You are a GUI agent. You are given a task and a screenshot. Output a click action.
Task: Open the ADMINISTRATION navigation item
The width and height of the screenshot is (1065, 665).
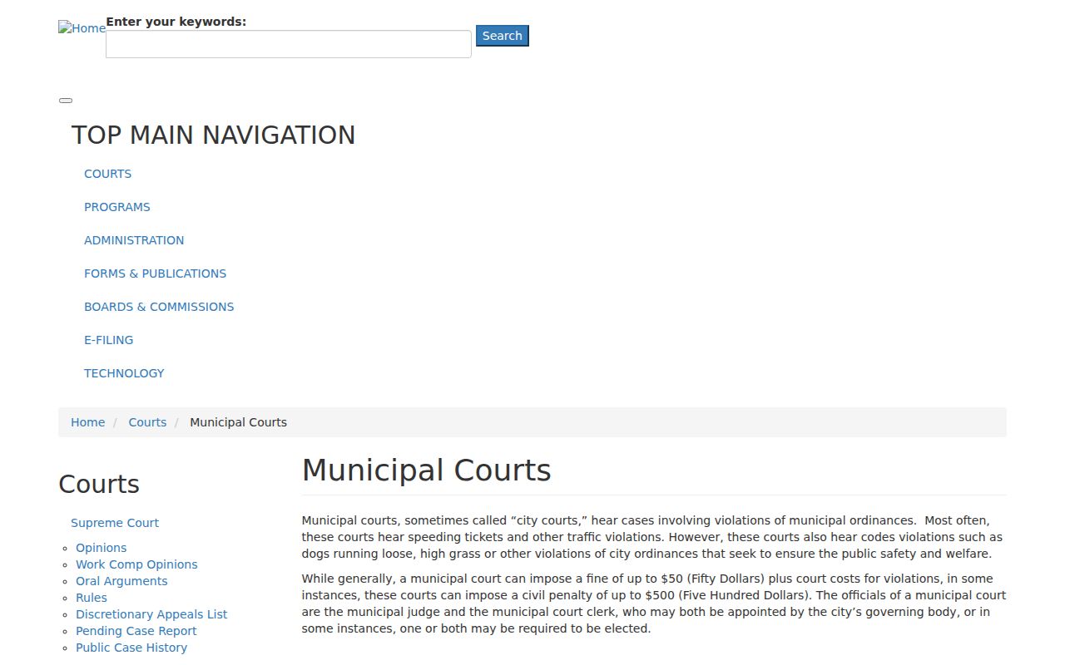click(x=134, y=240)
